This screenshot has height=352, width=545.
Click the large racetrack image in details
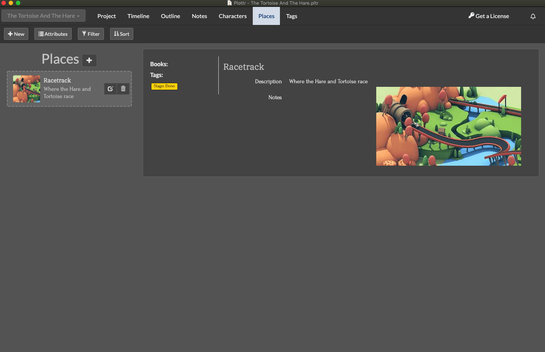449,126
